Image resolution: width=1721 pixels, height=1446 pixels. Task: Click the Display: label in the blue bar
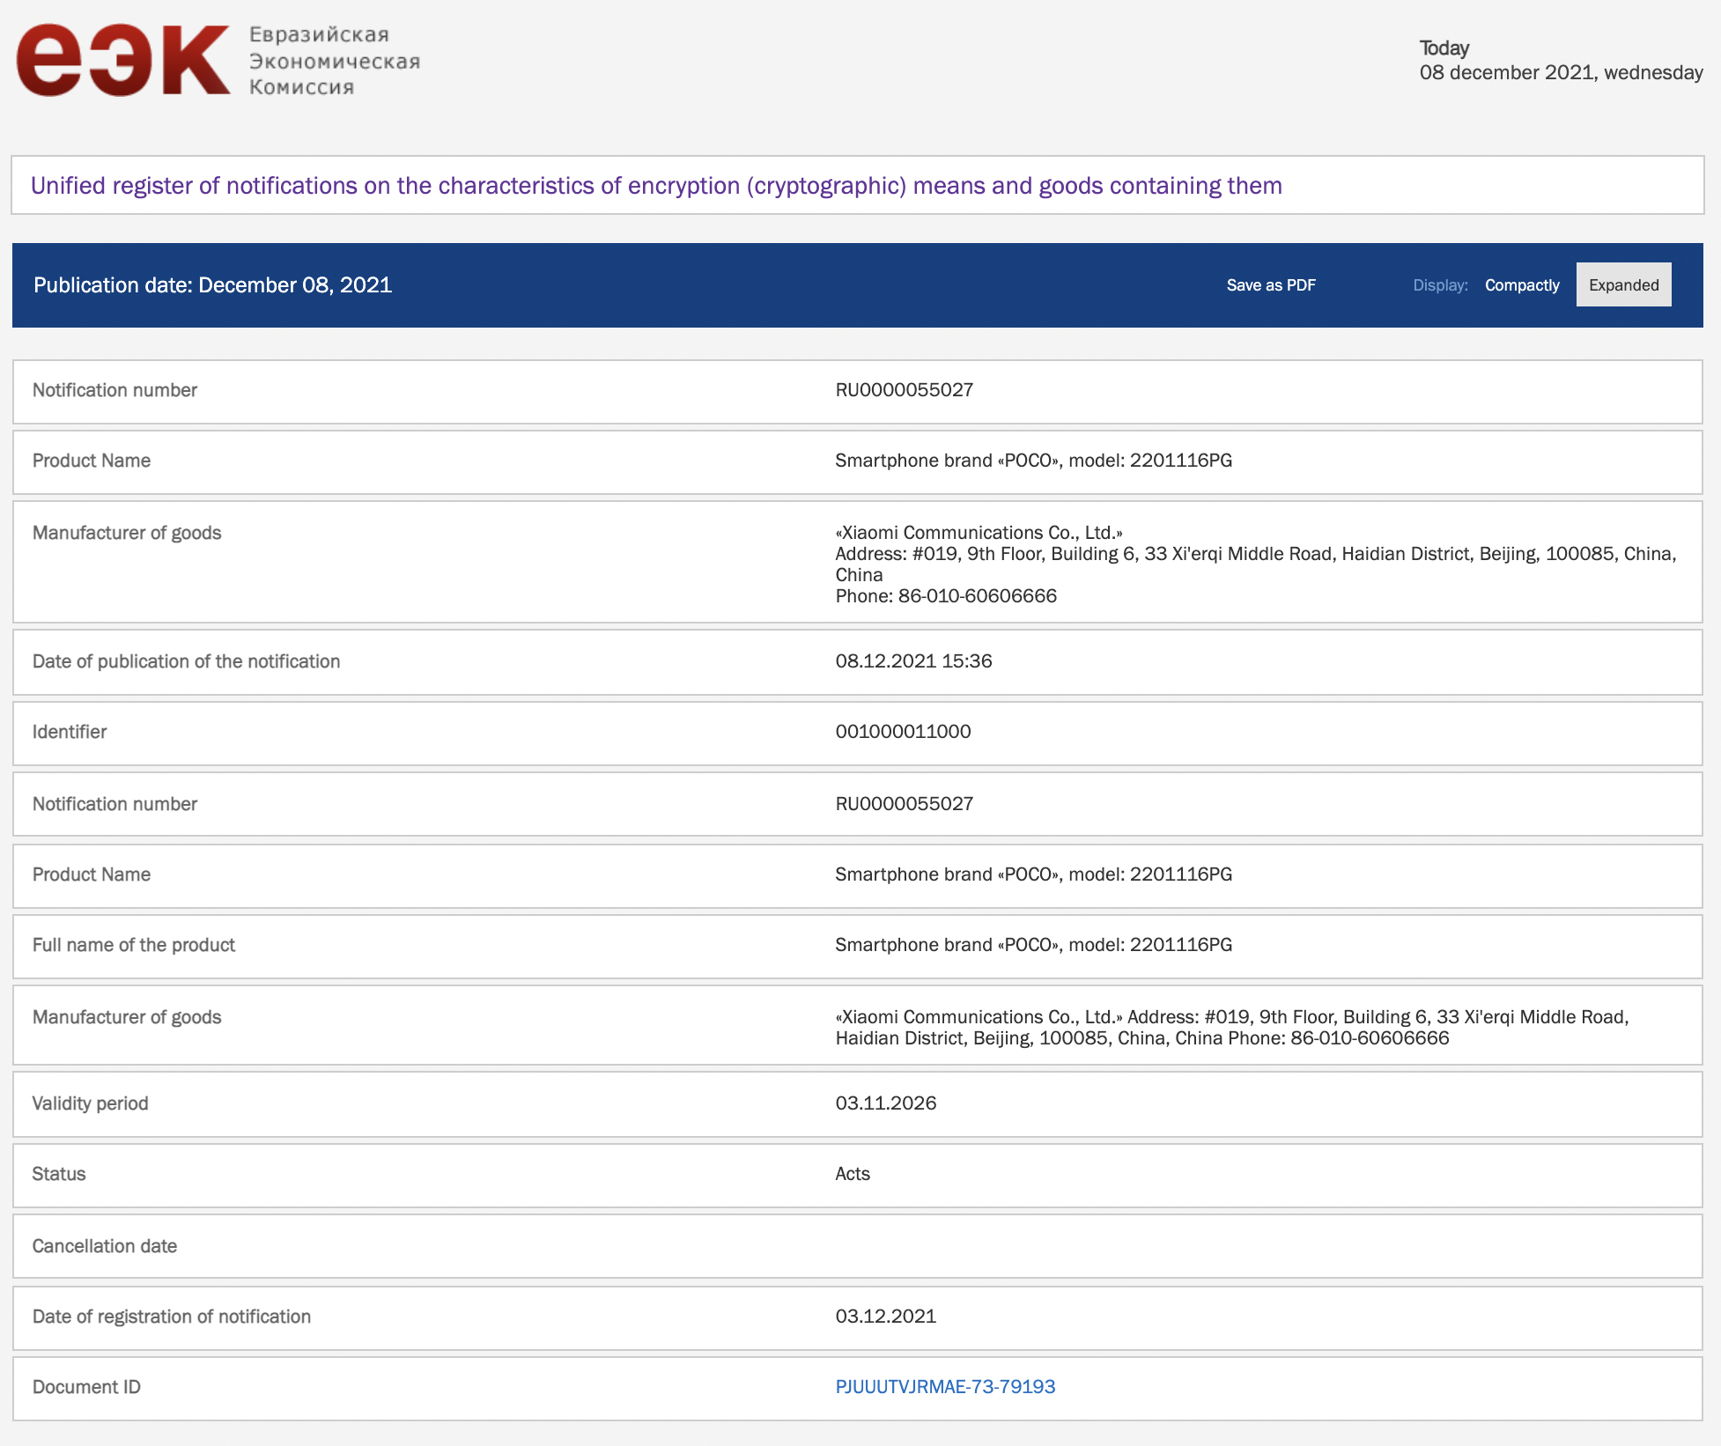(1439, 285)
